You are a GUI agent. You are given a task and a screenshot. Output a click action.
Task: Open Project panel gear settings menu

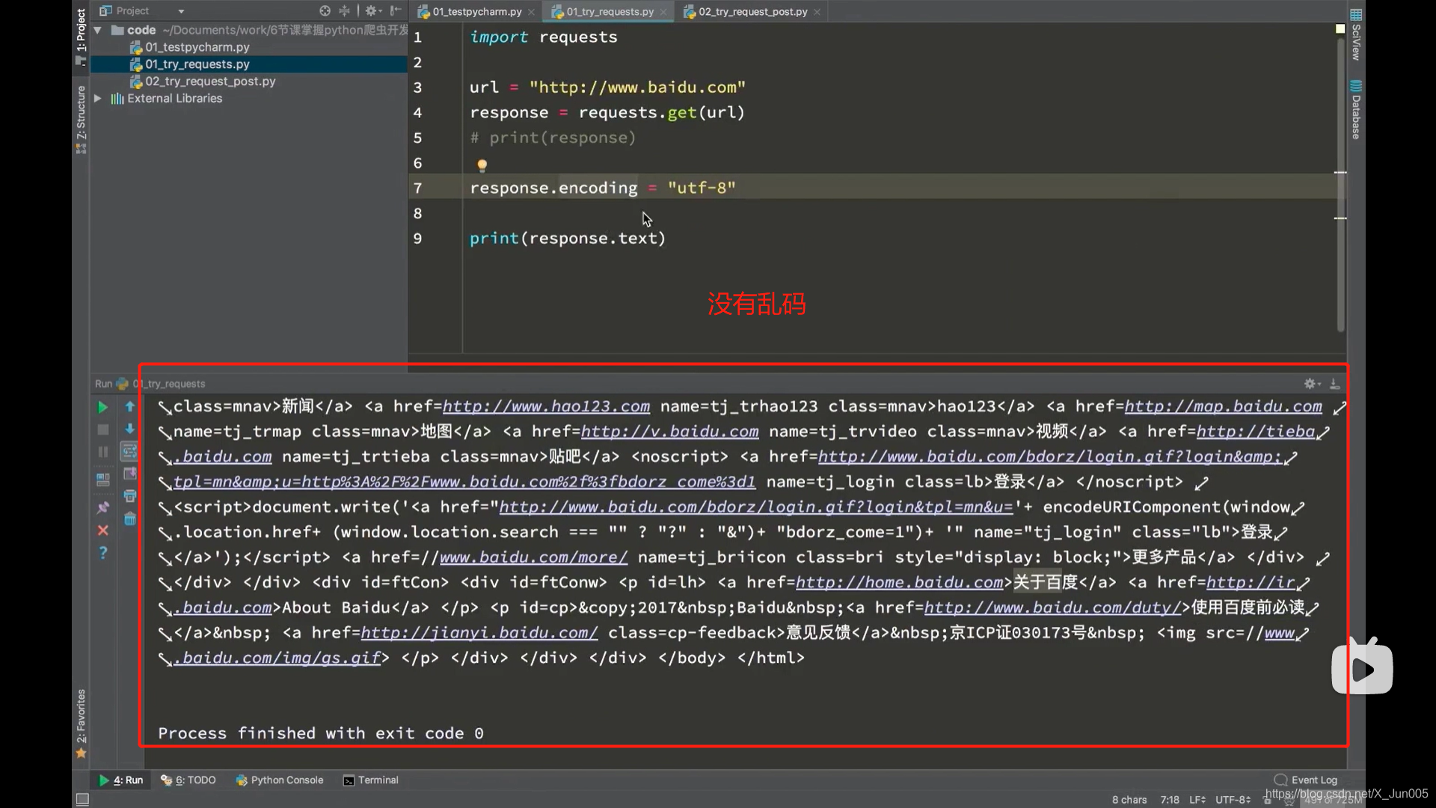point(372,10)
